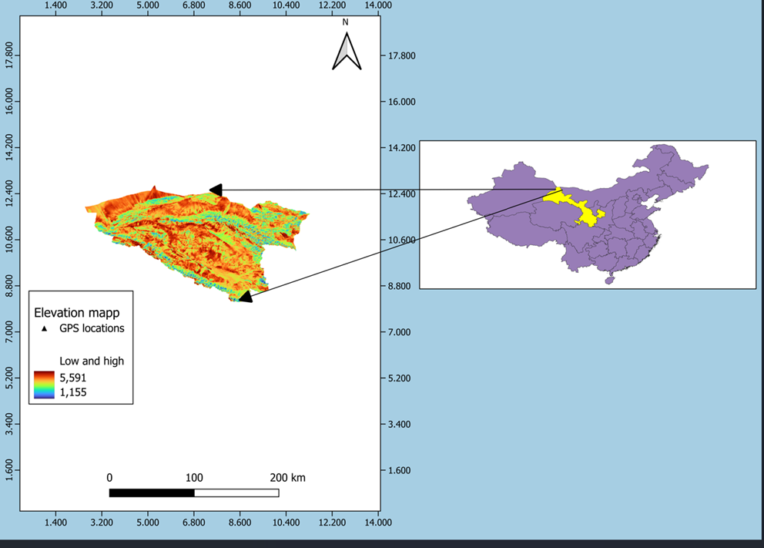Select the white segment of the scale bar
The width and height of the screenshot is (764, 548).
tap(236, 493)
